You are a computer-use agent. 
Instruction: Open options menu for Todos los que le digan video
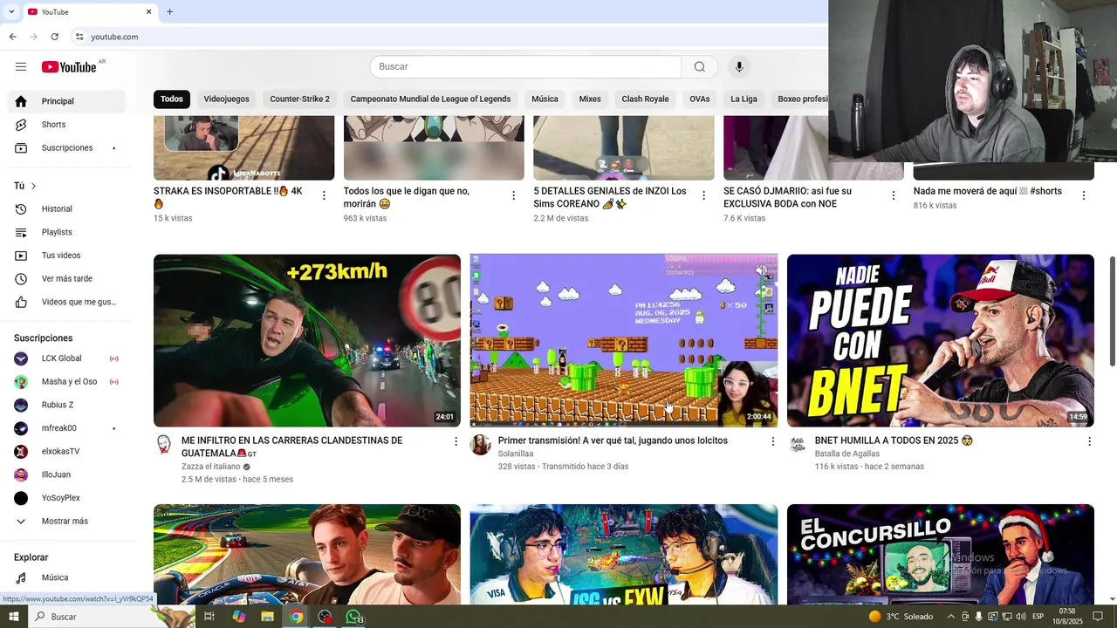tap(513, 195)
